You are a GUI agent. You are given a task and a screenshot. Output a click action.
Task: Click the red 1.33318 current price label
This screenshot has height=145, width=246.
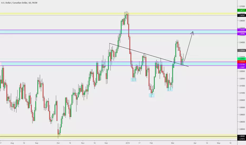[242, 62]
